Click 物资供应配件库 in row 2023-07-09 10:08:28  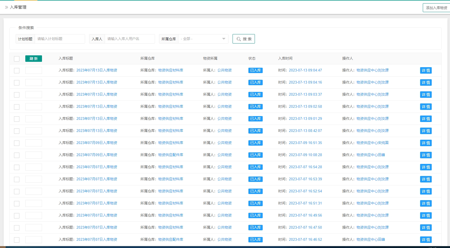pos(171,155)
